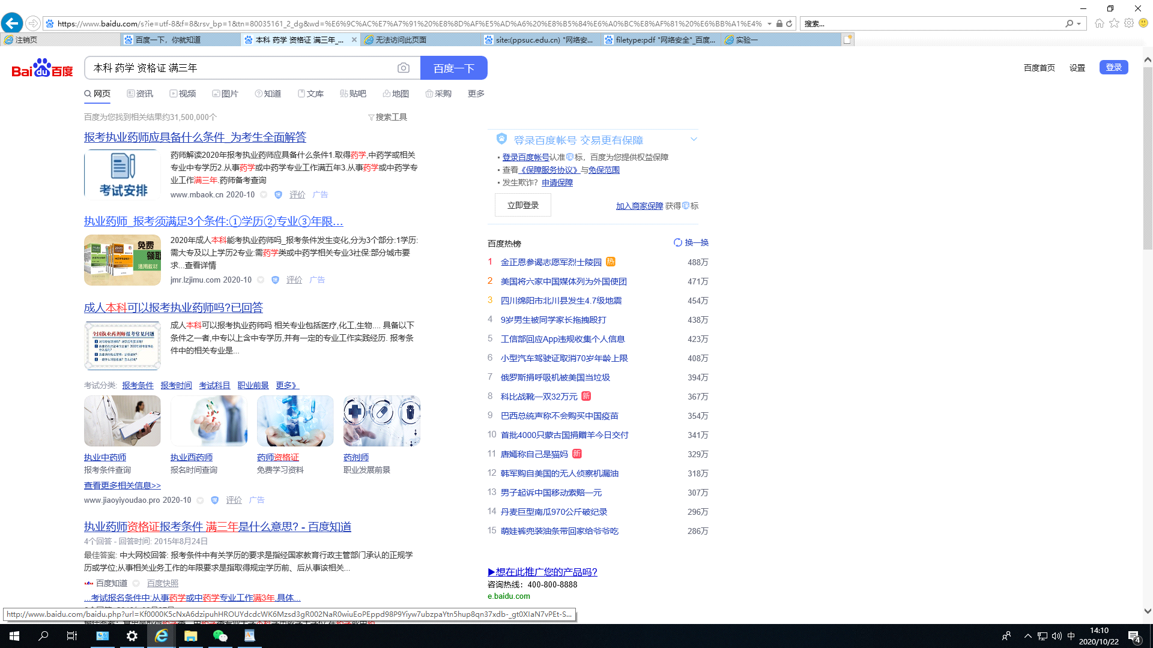Switch to the 图片 search tab
Screen dimensions: 1153x648
[225, 94]
